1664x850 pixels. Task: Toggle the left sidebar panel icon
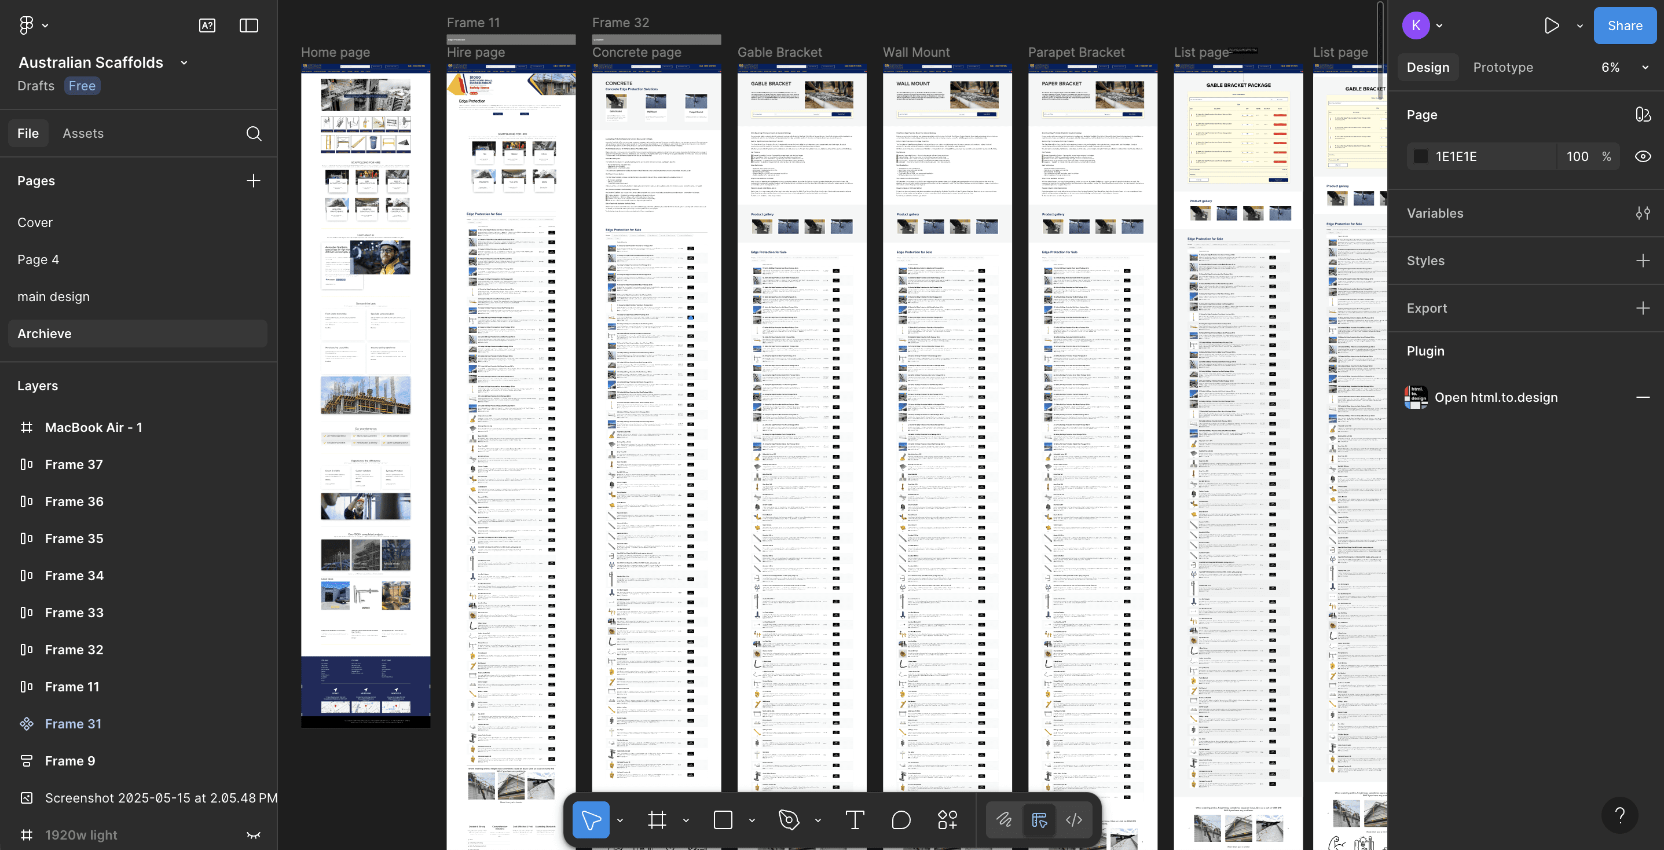(x=249, y=25)
